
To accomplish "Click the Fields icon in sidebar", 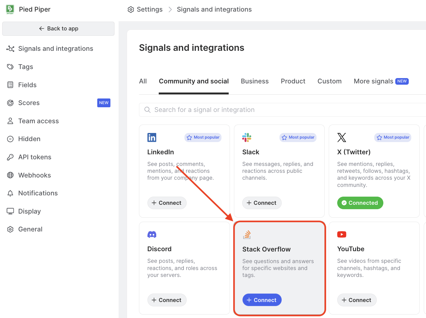I will pyautogui.click(x=10, y=85).
